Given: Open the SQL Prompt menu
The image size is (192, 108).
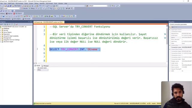Looking at the screenshot, I should pos(49,3).
